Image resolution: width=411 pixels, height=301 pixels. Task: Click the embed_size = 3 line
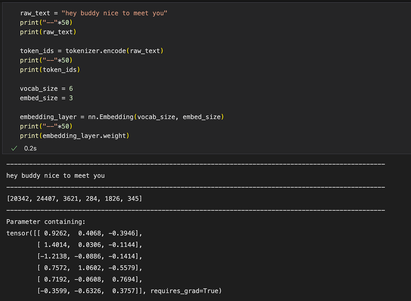46,98
